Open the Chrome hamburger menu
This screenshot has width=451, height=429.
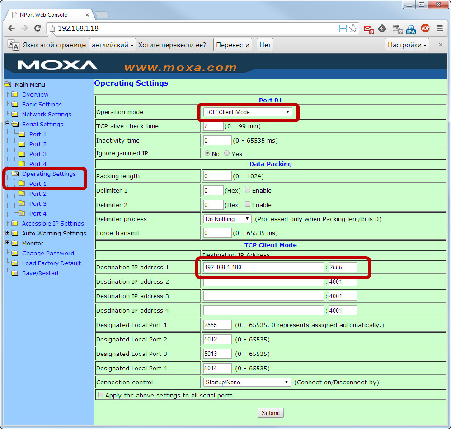tap(440, 28)
